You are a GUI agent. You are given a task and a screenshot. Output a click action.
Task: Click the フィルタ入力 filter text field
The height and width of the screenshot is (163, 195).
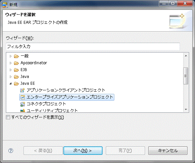click(93, 47)
